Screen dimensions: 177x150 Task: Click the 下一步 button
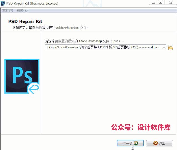(130, 143)
